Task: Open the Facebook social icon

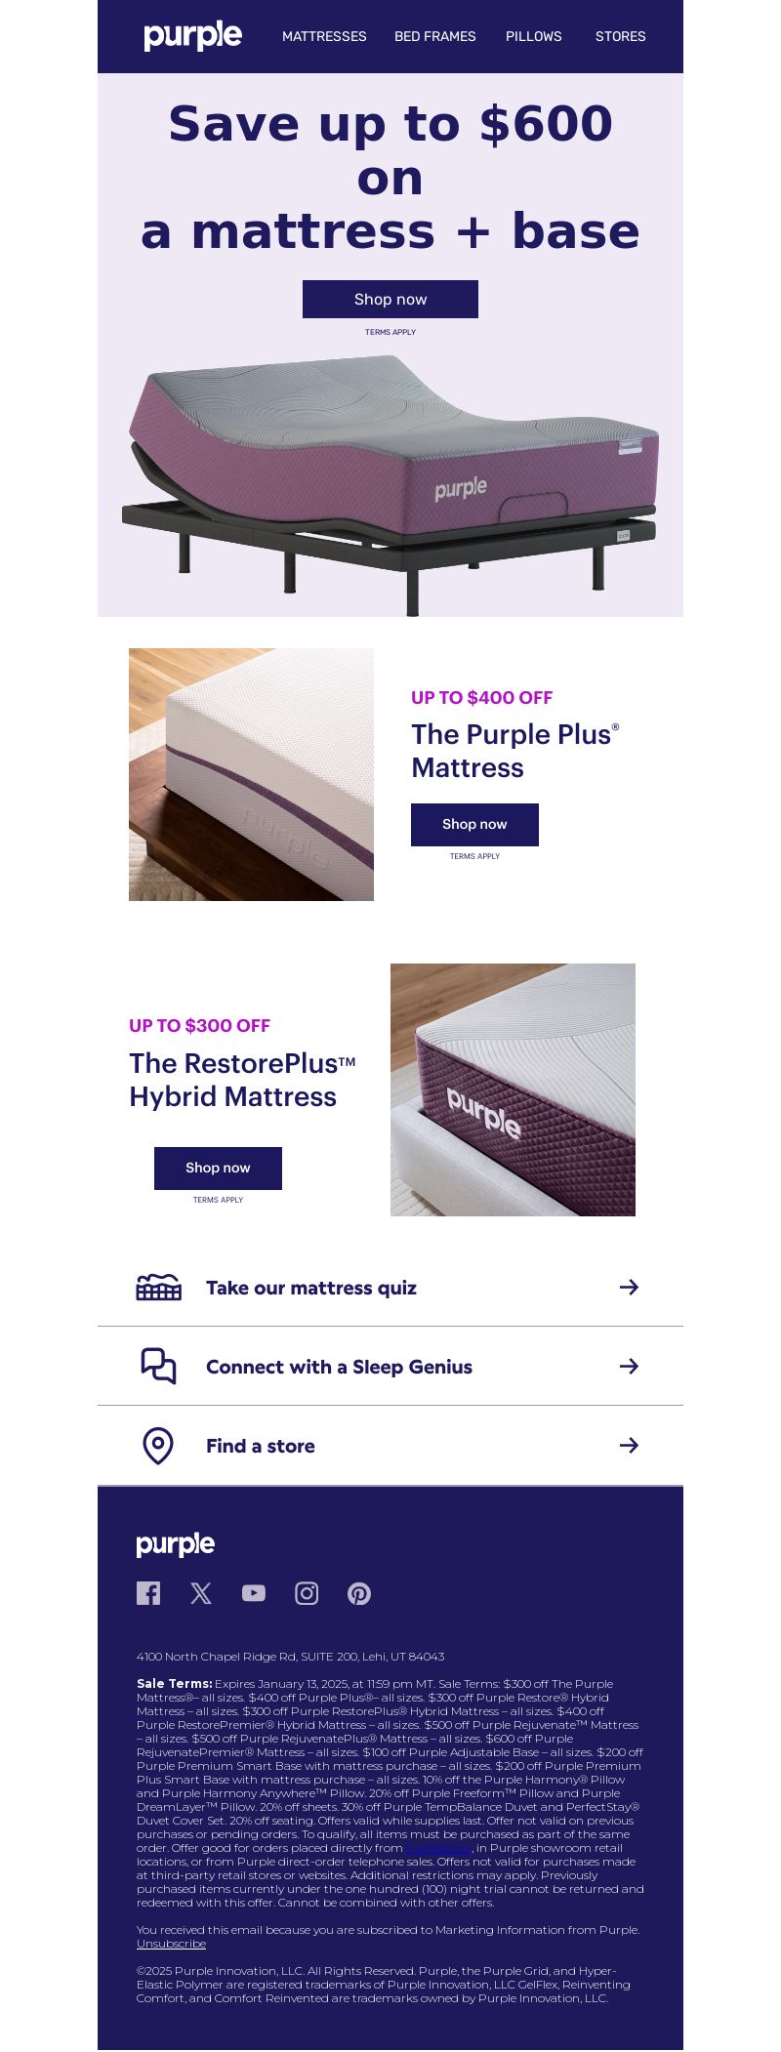Action: point(148,1593)
